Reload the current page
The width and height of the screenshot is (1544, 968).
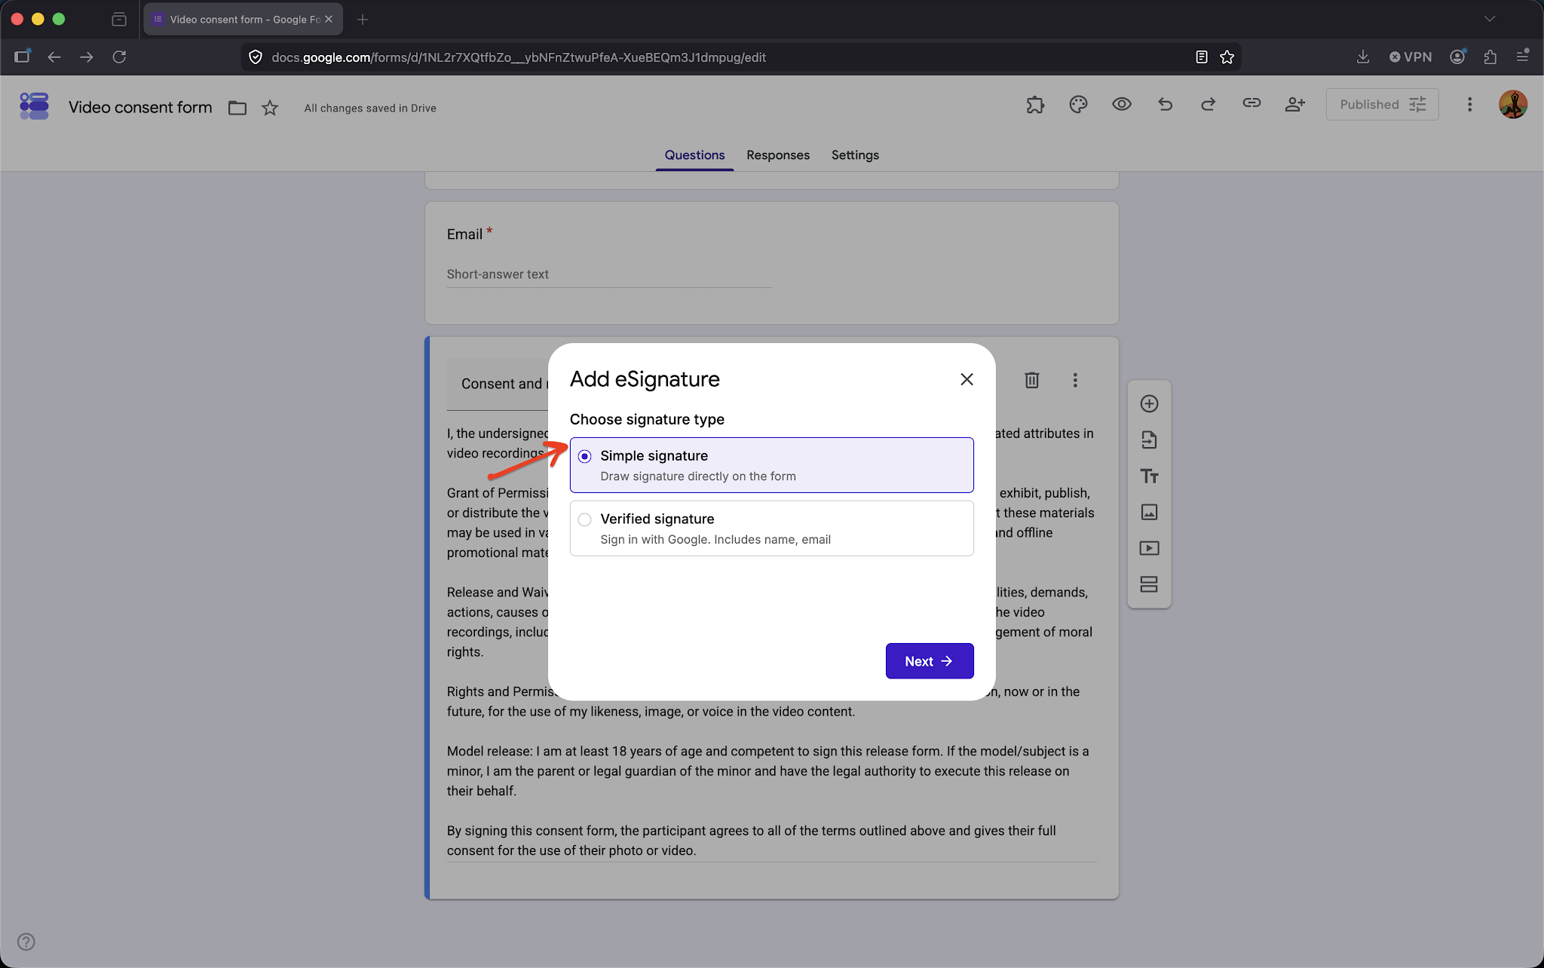click(x=119, y=57)
